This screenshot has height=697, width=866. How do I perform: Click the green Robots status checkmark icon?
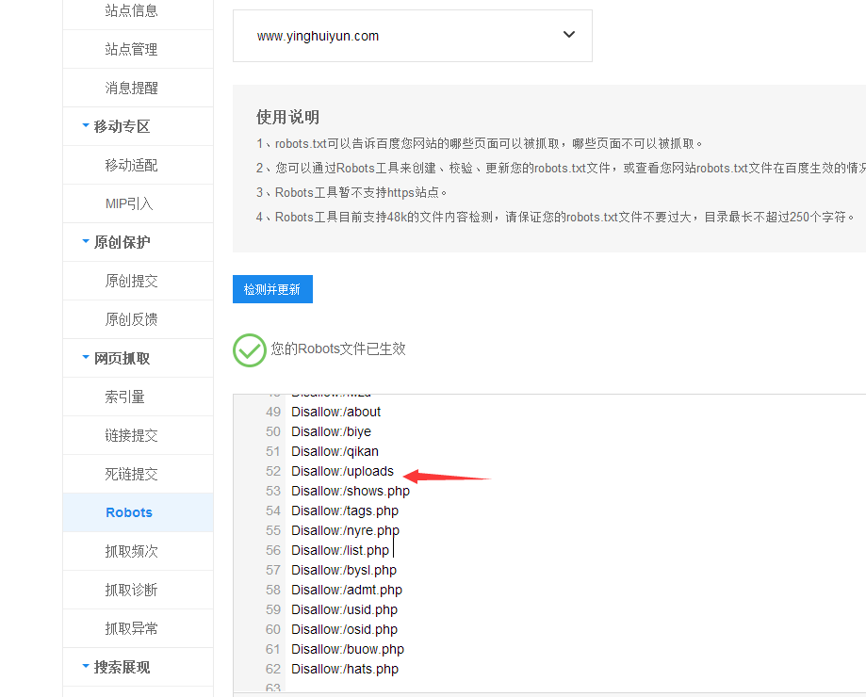250,349
